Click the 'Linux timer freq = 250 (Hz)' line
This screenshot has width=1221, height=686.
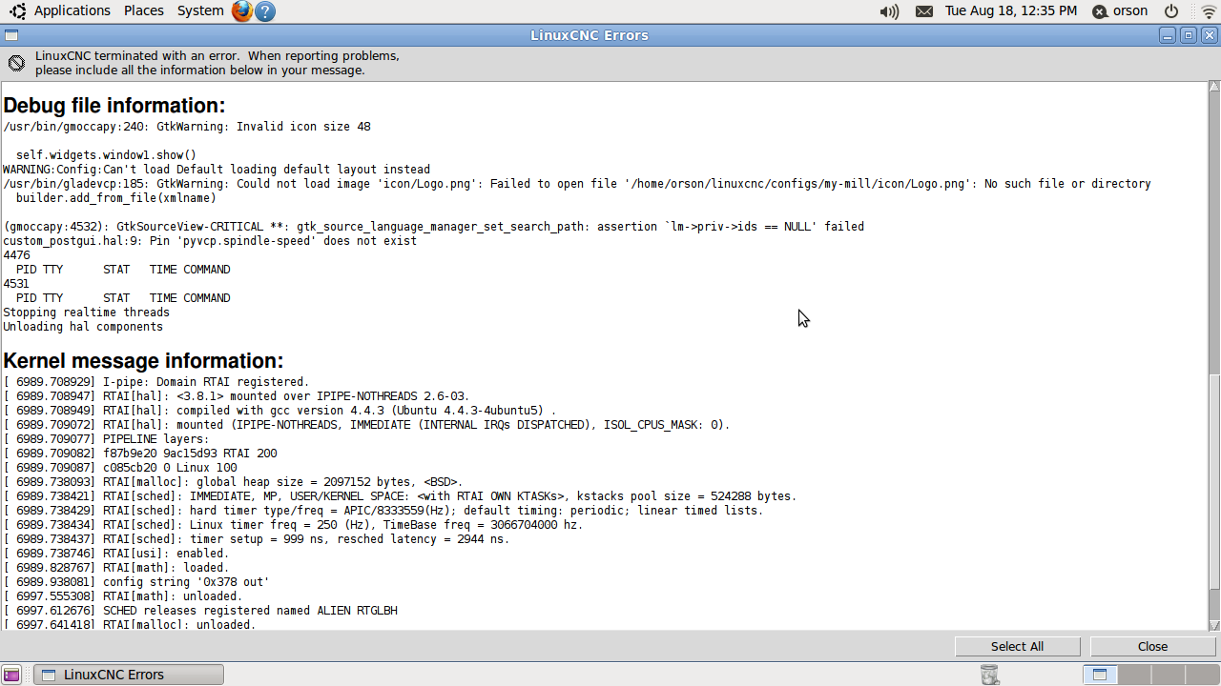(x=294, y=525)
